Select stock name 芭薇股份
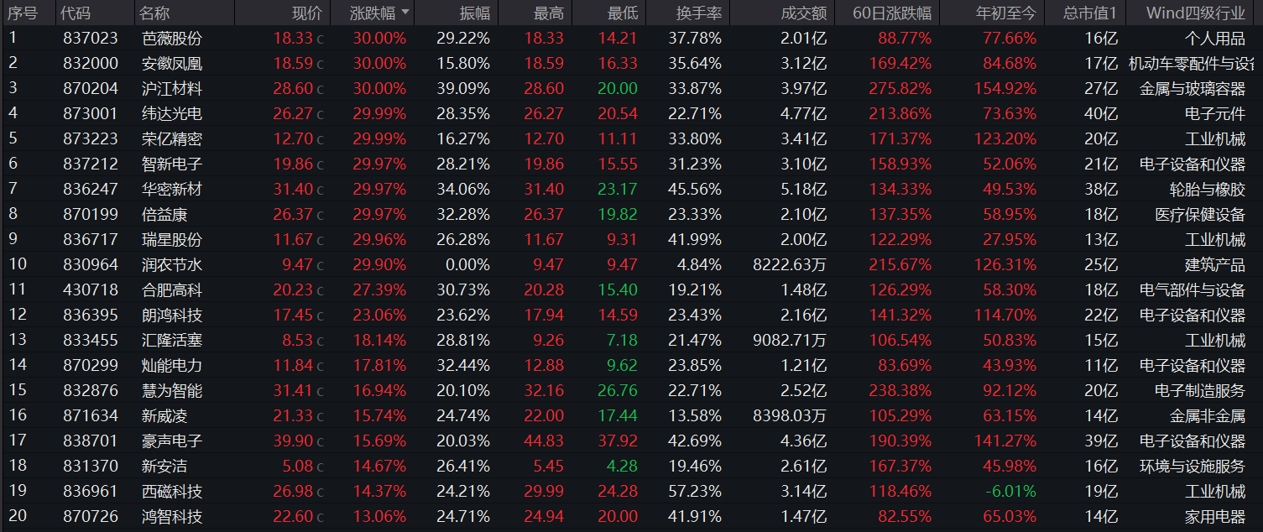Viewport: 1263px width, 532px height. tap(172, 38)
